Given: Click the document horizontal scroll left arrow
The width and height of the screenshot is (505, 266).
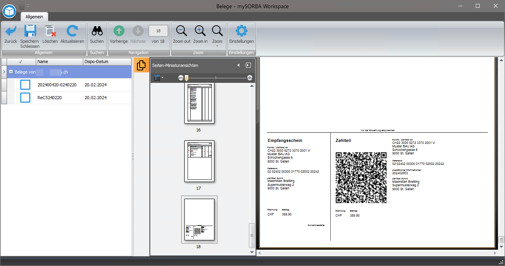Looking at the screenshot, I should pyautogui.click(x=260, y=253).
